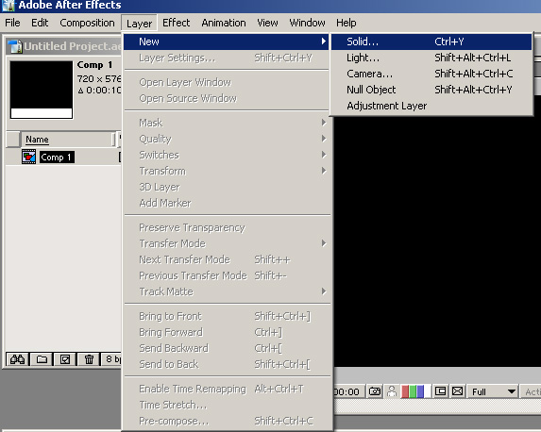The width and height of the screenshot is (541, 432).
Task: Click region of interest icon
Action: 440,391
